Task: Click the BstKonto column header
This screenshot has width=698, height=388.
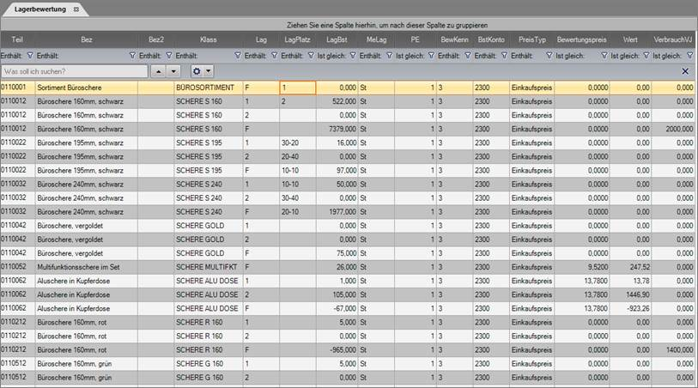Action: pyautogui.click(x=490, y=39)
